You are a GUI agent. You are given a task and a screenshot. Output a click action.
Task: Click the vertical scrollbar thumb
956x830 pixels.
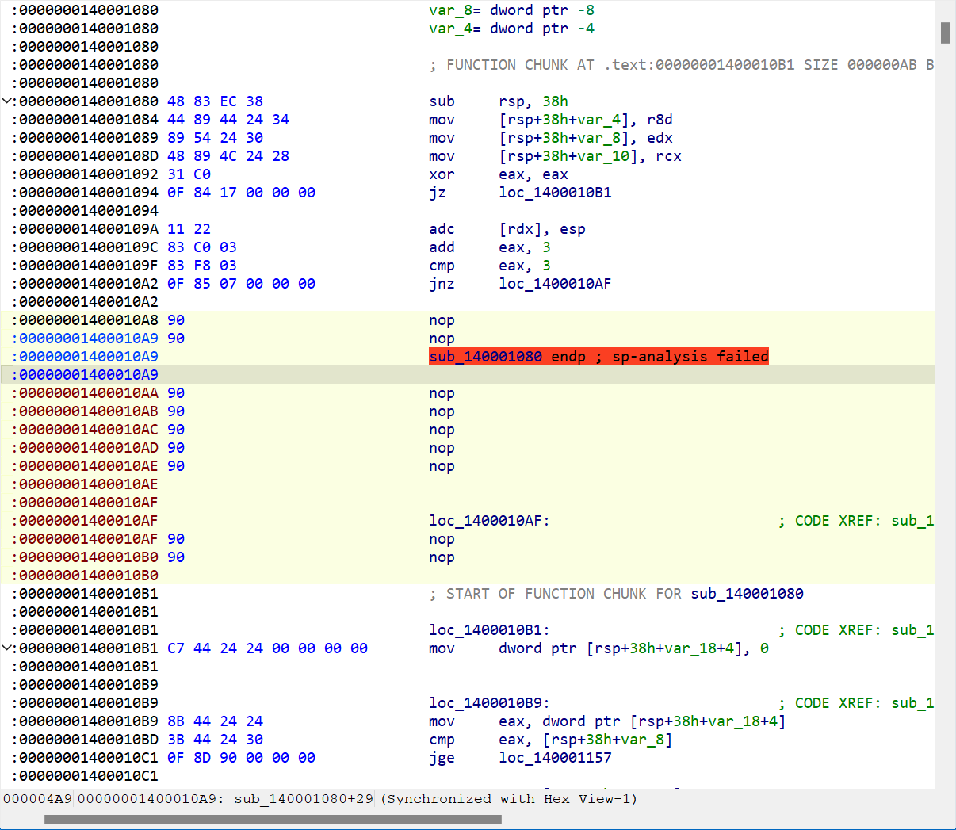pyautogui.click(x=945, y=33)
